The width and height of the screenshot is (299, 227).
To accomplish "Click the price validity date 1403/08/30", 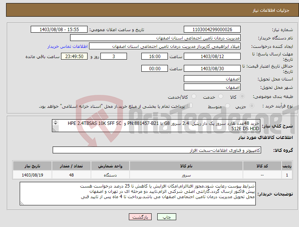I will (212, 68).
